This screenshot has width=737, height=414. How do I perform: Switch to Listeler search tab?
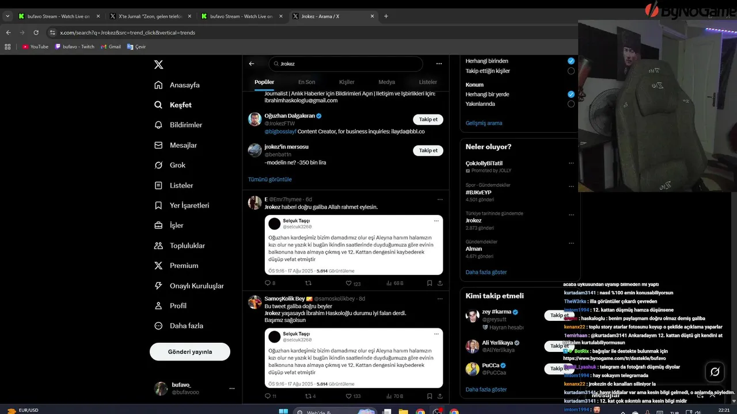click(x=428, y=82)
